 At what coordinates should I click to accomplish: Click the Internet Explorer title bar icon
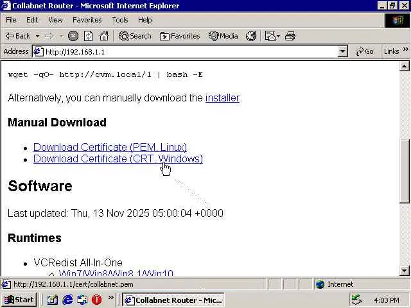tap(6, 5)
